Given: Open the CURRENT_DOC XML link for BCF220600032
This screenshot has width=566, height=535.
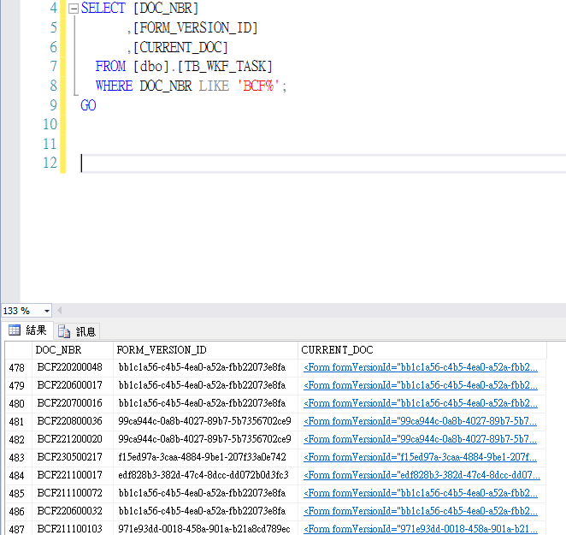Looking at the screenshot, I should (421, 511).
